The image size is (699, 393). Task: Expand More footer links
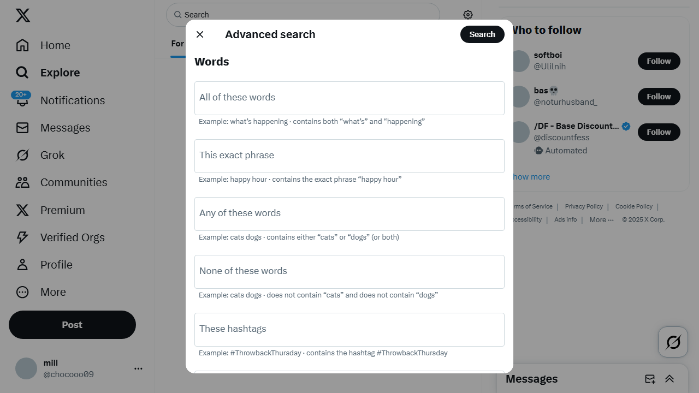(x=601, y=220)
